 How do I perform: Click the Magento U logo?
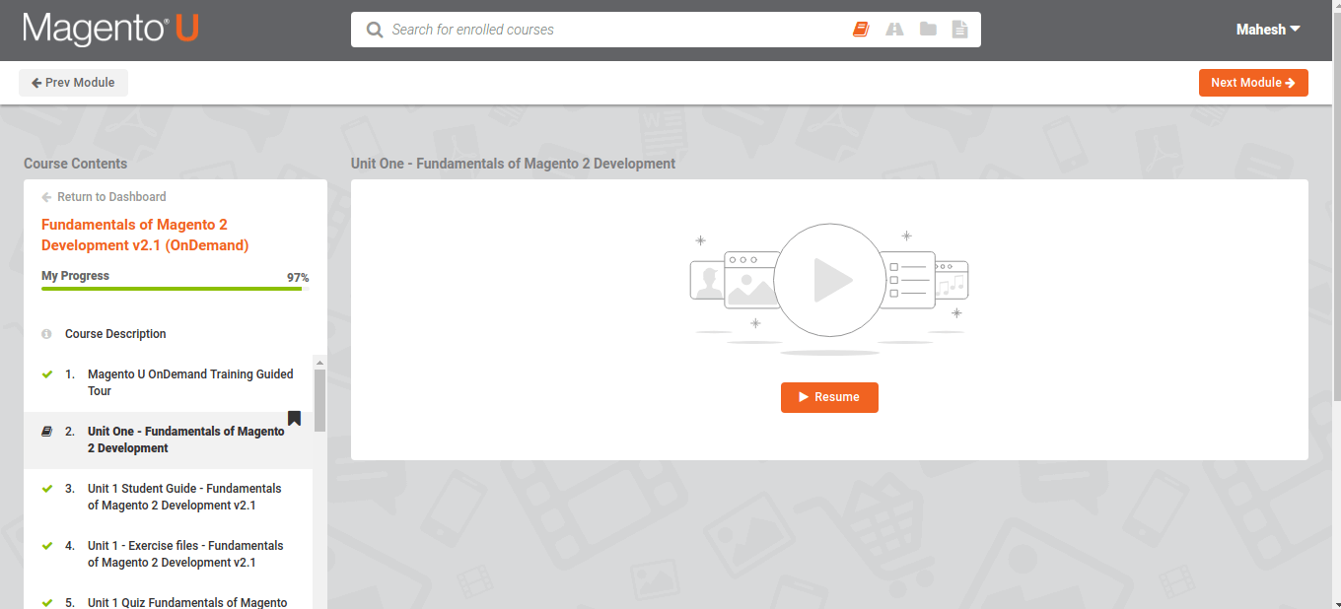coord(108,29)
